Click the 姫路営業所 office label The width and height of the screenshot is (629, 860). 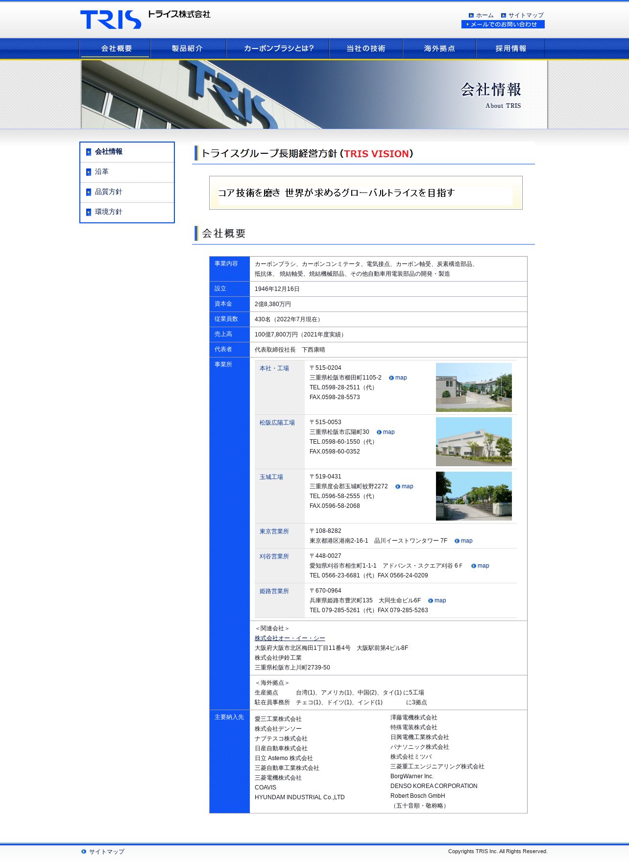pyautogui.click(x=274, y=592)
